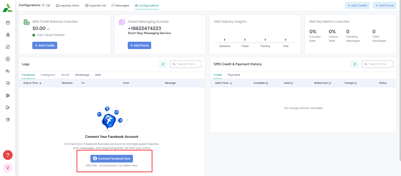Click the SMS Credit history search field
Viewport: 401px width, 176px height.
pyautogui.click(x=378, y=64)
